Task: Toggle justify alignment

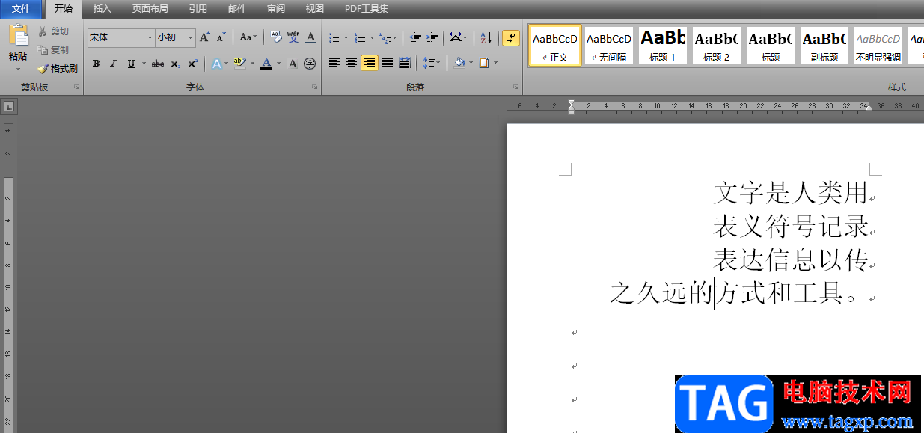Action: coord(387,63)
